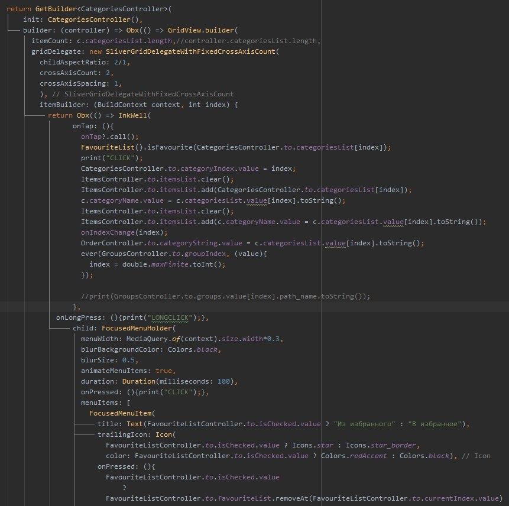The image size is (509, 506).
Task: Click the 'title:' parameter label
Action: pyautogui.click(x=110, y=424)
